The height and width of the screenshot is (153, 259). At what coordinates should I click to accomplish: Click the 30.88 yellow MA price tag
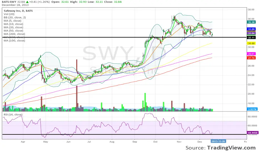point(251,43)
